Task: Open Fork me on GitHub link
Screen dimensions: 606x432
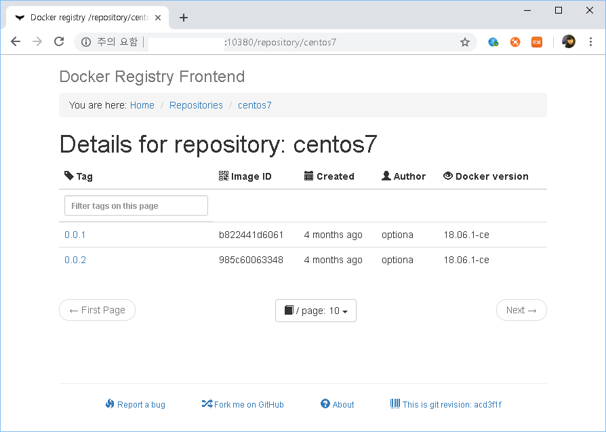Action: click(x=249, y=405)
